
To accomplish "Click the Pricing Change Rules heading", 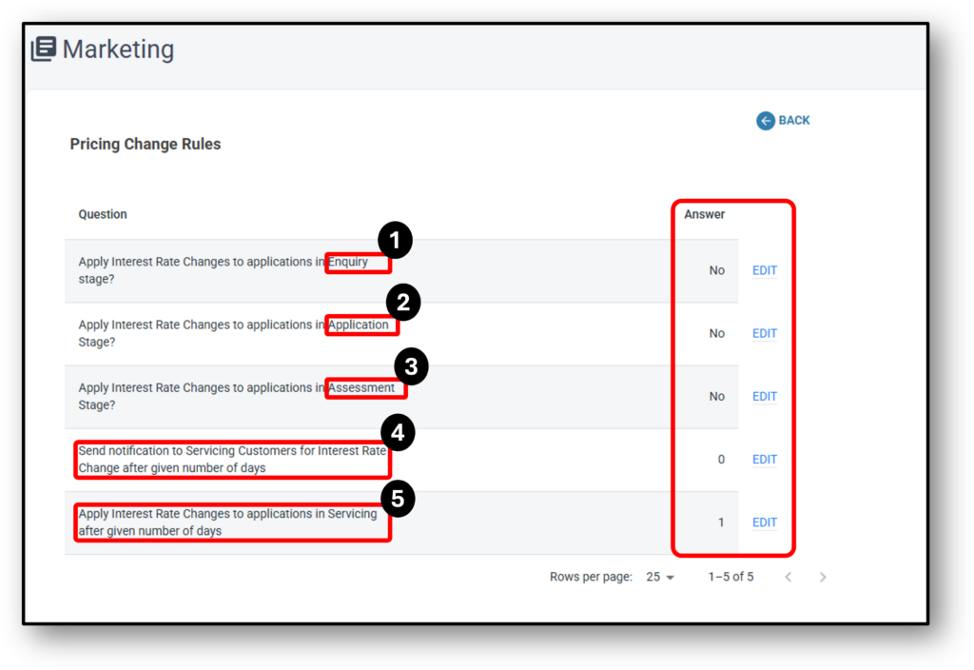I will (x=146, y=145).
